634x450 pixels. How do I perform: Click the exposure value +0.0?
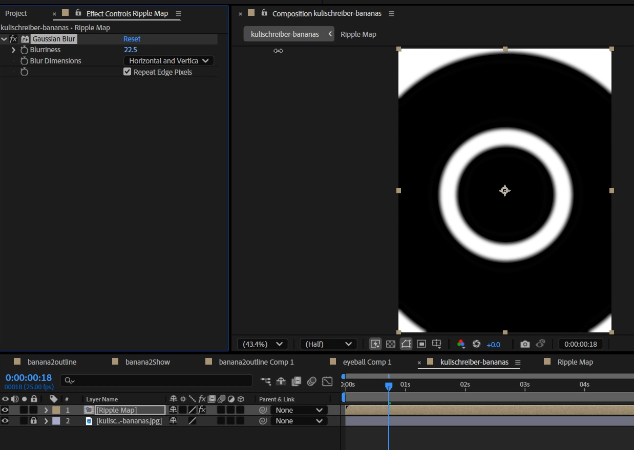point(493,345)
